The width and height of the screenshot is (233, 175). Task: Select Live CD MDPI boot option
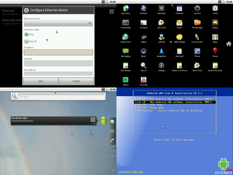pyautogui.click(x=174, y=102)
